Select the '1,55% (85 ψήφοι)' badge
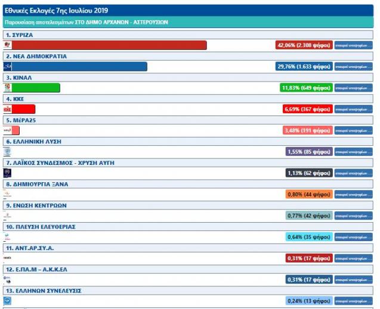Image resolution: width=380 pixels, height=309 pixels. pyautogui.click(x=309, y=152)
